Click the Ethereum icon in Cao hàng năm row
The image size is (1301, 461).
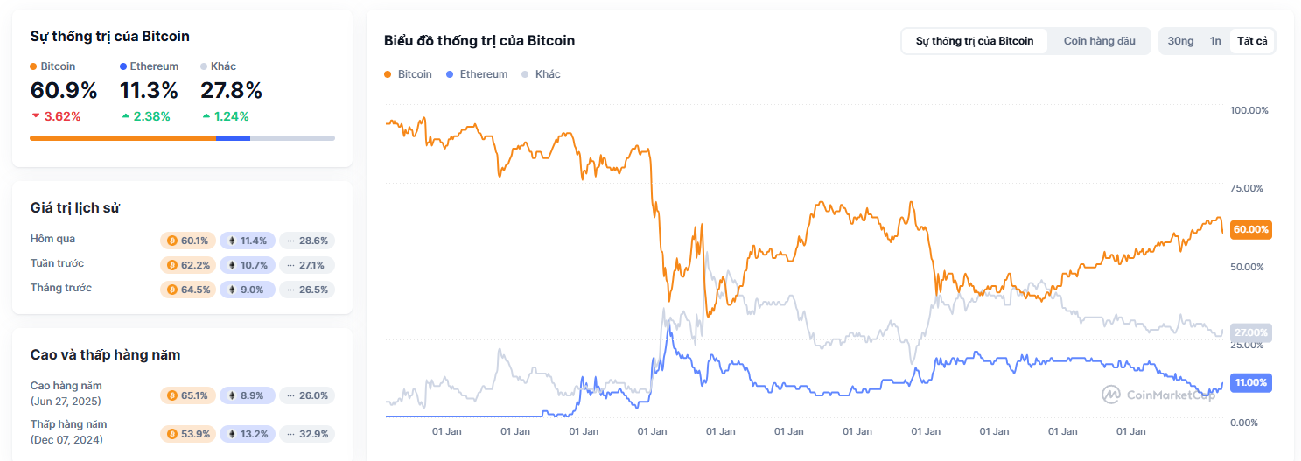click(x=232, y=395)
